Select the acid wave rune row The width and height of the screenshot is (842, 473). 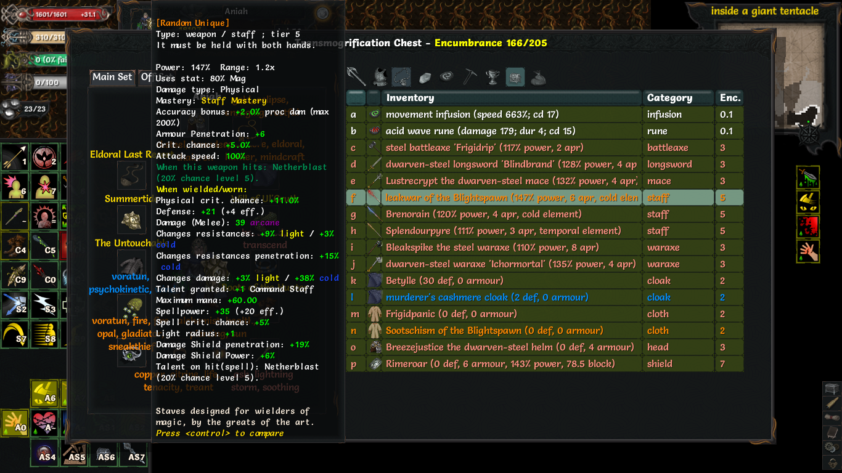point(545,131)
